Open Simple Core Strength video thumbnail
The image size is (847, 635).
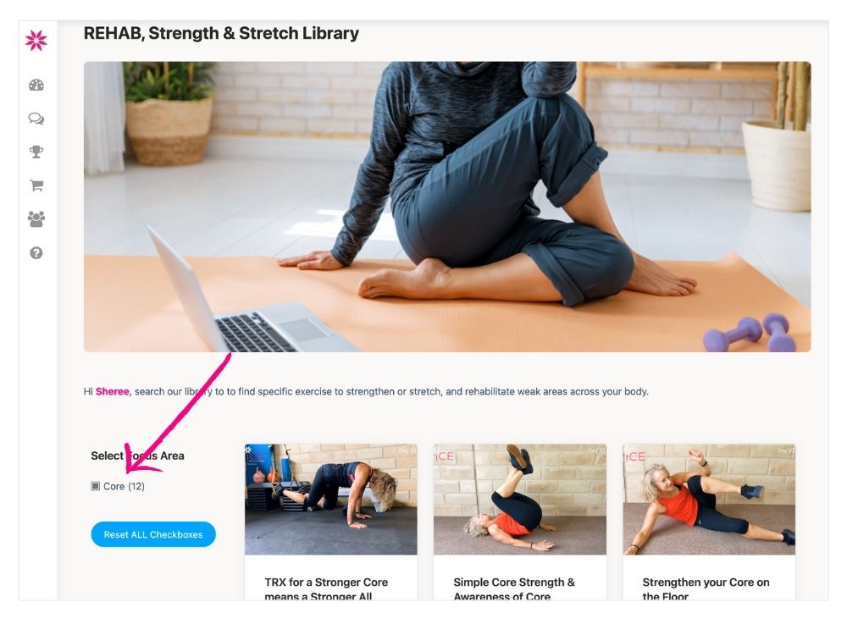[x=520, y=500]
